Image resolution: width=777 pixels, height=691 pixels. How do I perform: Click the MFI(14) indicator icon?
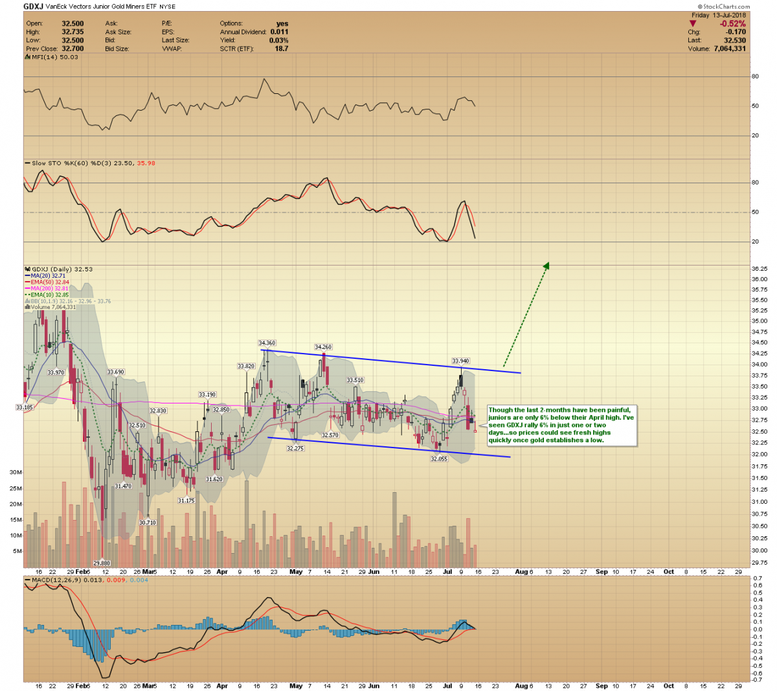27,57
